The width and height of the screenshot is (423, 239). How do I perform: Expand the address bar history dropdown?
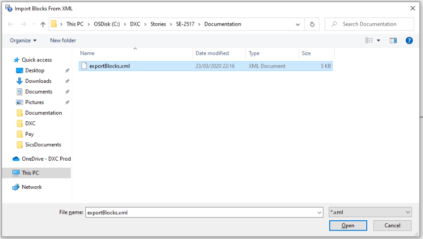point(298,24)
